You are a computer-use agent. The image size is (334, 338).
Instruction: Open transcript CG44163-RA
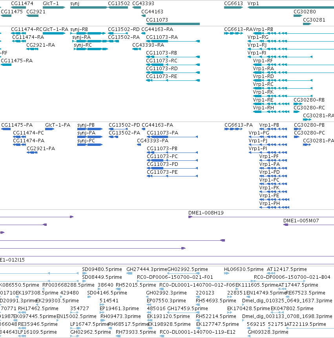[x=157, y=29]
